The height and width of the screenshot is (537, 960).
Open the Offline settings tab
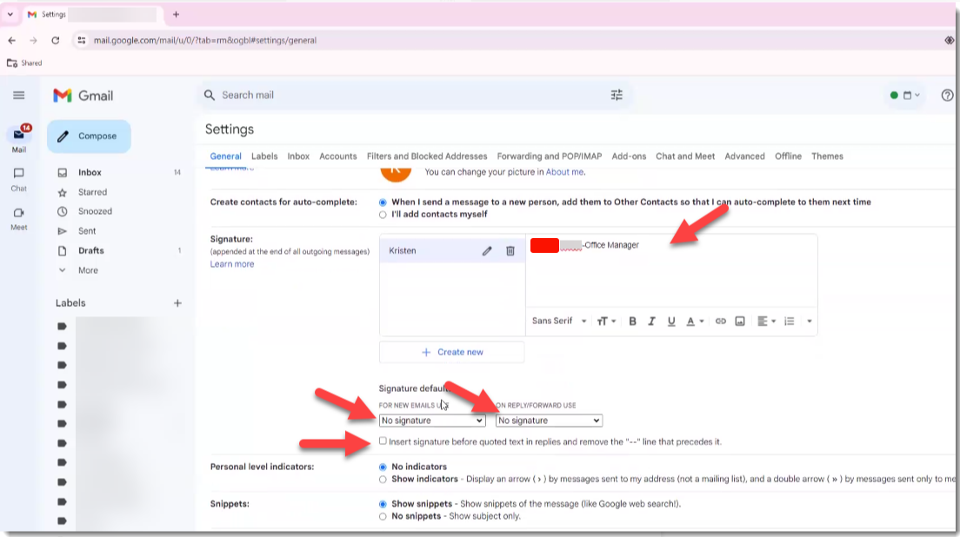(x=788, y=156)
